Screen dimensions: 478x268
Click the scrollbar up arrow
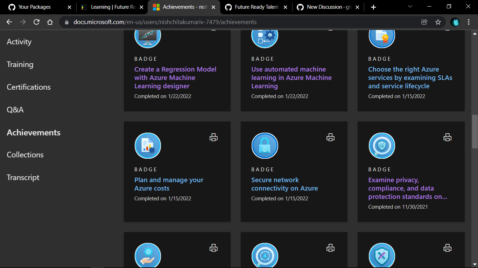click(x=475, y=33)
